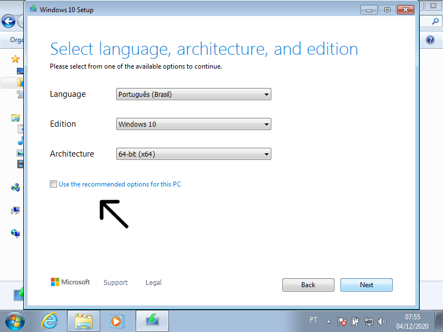Select the Libraries icon in Explorer sidebar
Image resolution: width=443 pixels, height=332 pixels.
pyautogui.click(x=16, y=117)
